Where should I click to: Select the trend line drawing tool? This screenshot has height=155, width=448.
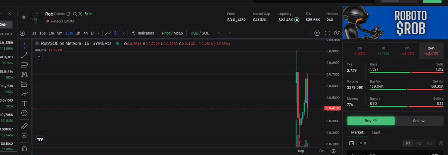[x=24, y=55]
